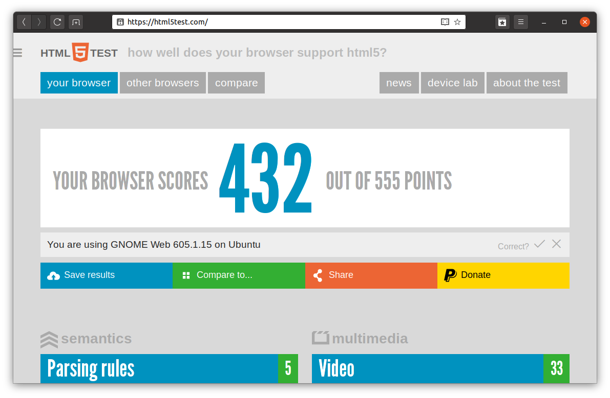This screenshot has height=398, width=610.
Task: Open the 'news' page link
Action: pos(398,83)
